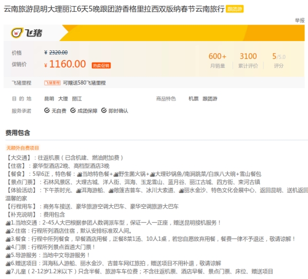This screenshot has height=279, width=308.
Task: Click the 热卖促销 promotion badge
Action: (101, 65)
